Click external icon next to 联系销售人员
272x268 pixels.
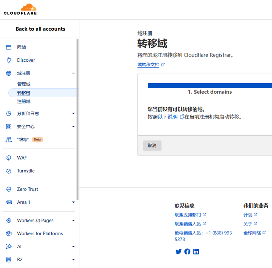[204, 224]
